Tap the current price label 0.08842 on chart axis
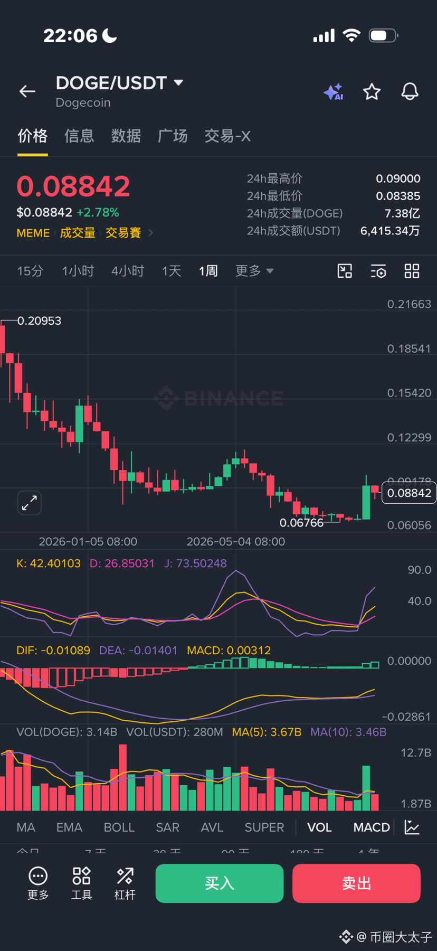Viewport: 437px width, 951px height. [x=409, y=493]
